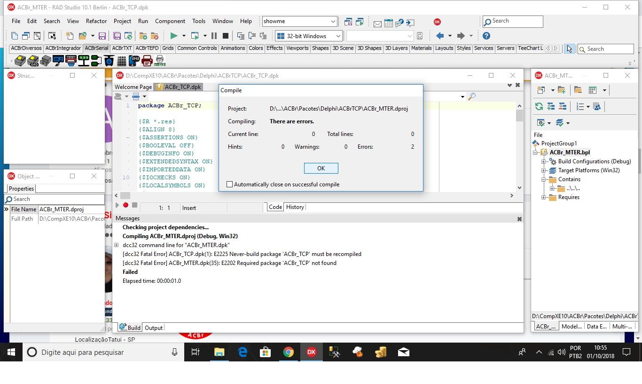Open the showme desktop layout dropdown
Image resolution: width=642 pixels, height=384 pixels.
click(x=333, y=21)
